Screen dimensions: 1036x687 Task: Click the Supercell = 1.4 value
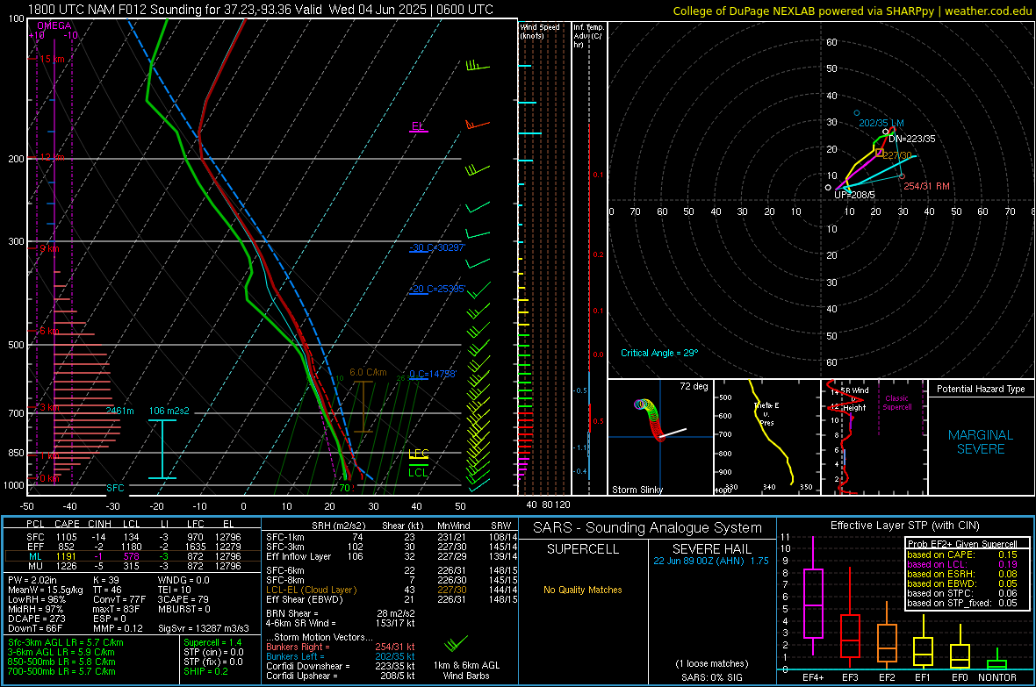coord(212,642)
